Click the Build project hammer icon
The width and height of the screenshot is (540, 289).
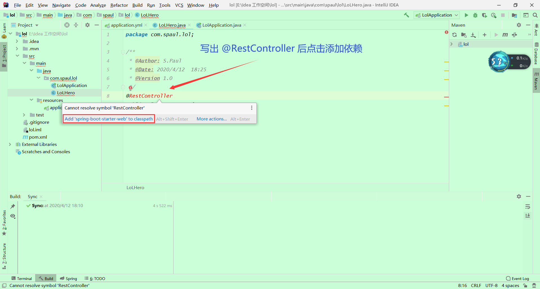coord(407,15)
